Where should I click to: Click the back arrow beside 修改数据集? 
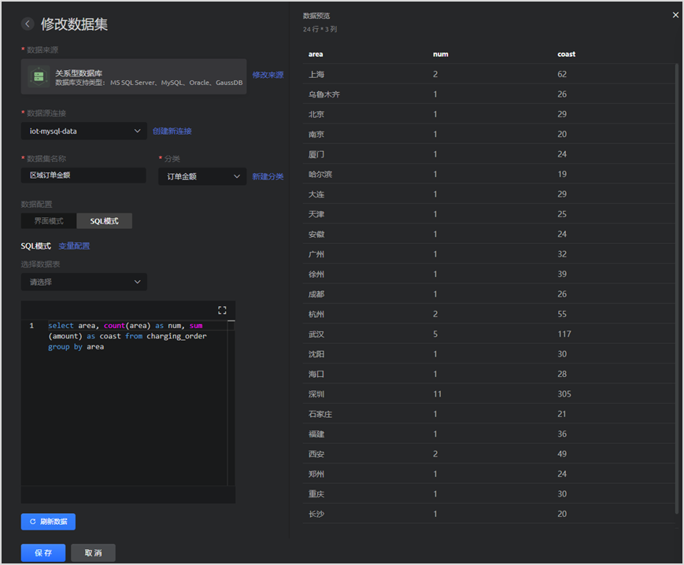[x=28, y=24]
